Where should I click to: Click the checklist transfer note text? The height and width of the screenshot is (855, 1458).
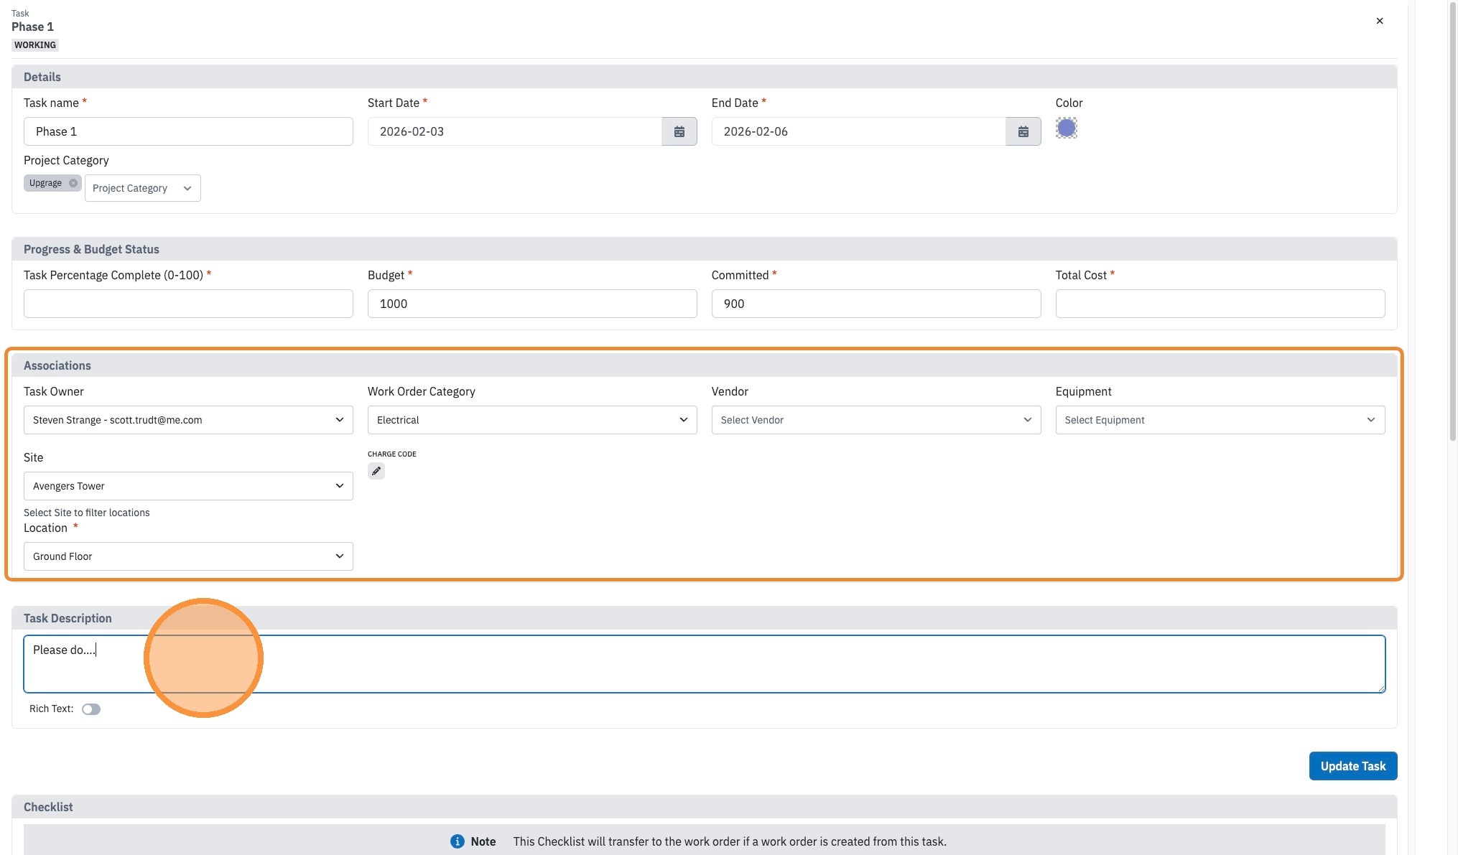coord(730,841)
